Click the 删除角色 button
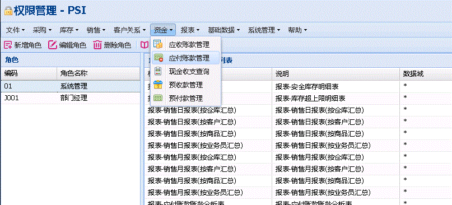This screenshot has width=452, height=205. pyautogui.click(x=112, y=45)
